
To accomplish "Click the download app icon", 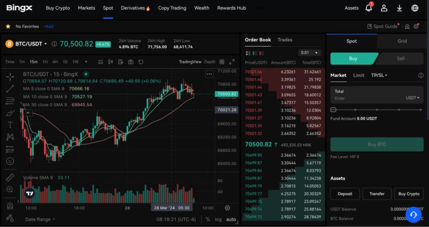I will [x=400, y=8].
